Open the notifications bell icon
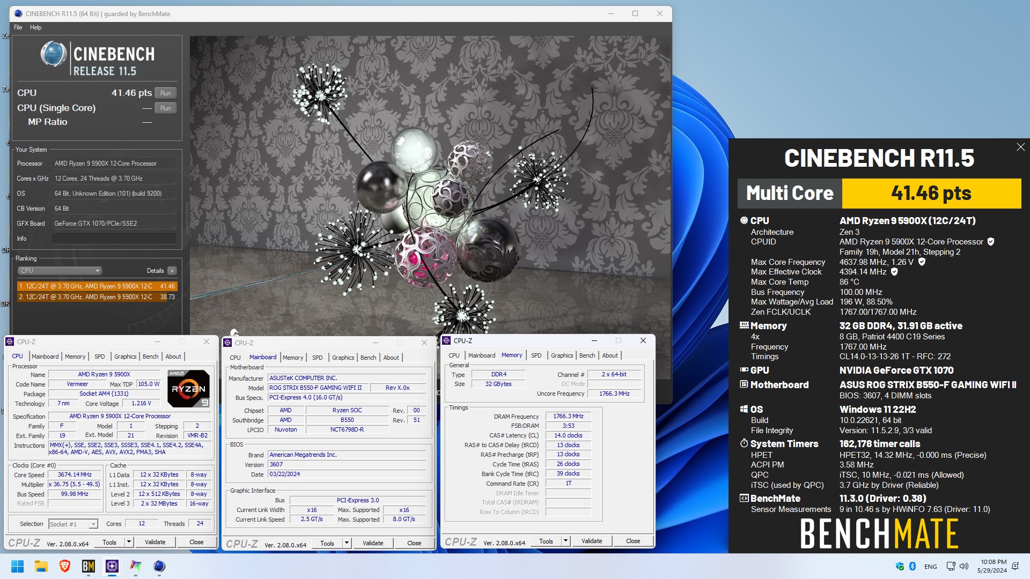1030x579 pixels. (x=1015, y=566)
